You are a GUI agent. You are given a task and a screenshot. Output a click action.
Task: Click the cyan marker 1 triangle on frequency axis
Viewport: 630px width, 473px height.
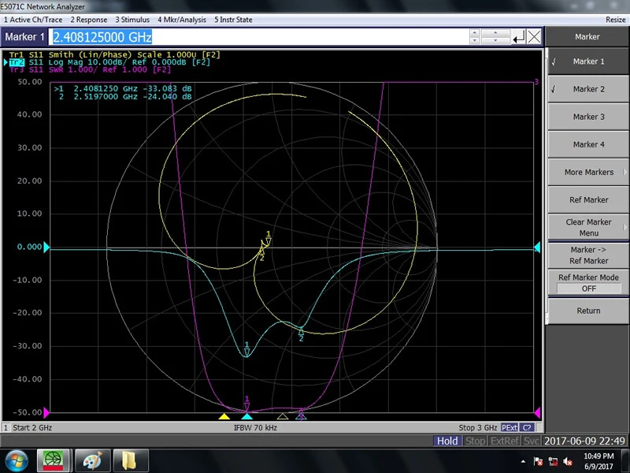(246, 416)
